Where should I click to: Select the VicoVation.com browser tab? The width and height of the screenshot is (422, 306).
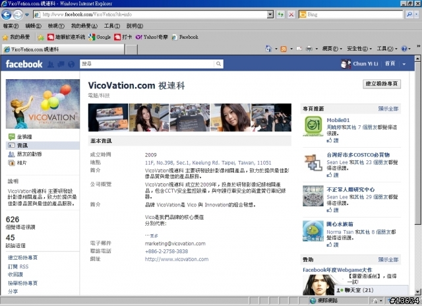click(63, 49)
